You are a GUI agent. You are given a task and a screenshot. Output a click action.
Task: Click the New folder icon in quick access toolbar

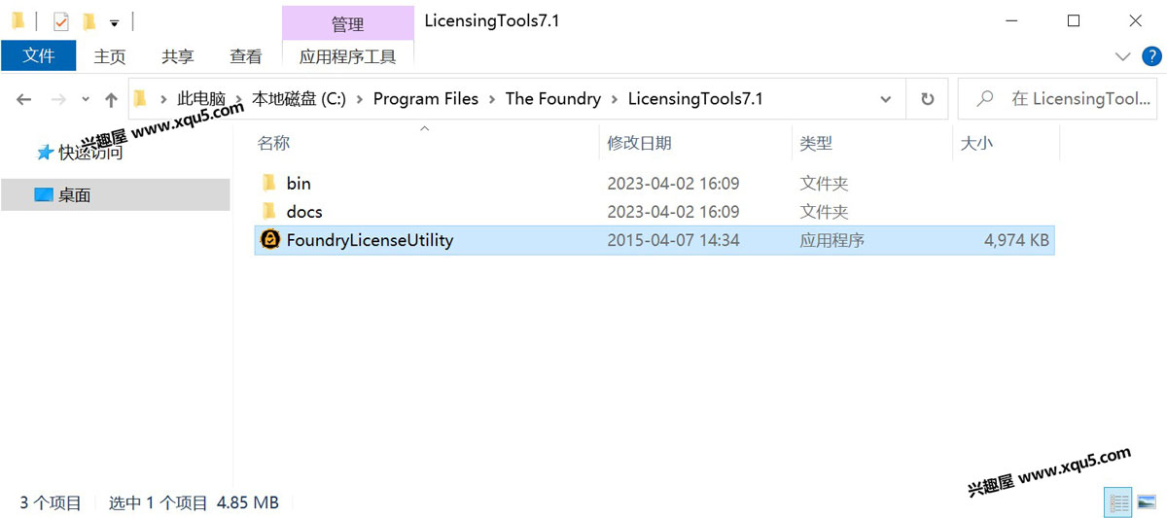[x=88, y=21]
